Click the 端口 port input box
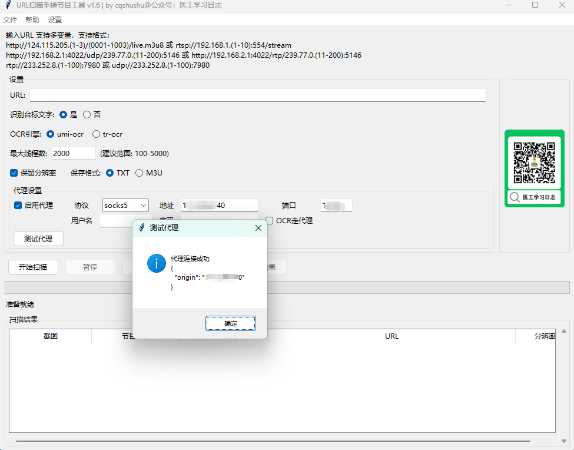This screenshot has height=450, width=574. point(336,205)
